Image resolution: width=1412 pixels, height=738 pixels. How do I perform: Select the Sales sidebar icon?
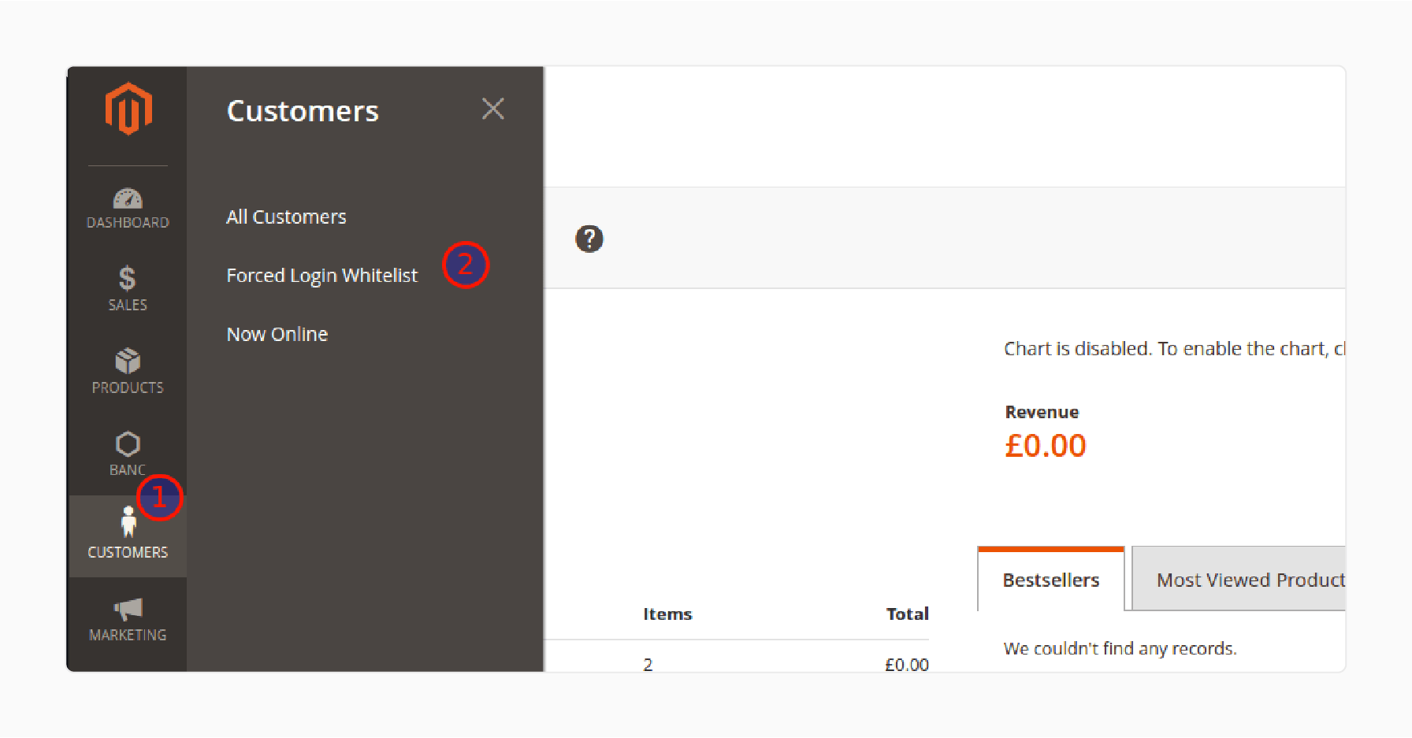(x=127, y=290)
